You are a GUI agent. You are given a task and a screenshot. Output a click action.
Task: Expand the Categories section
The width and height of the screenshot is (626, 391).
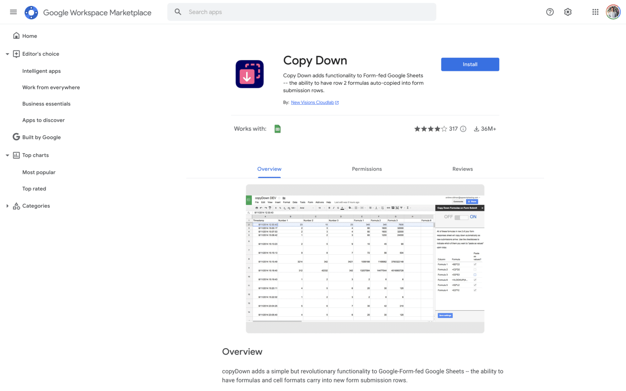pos(7,206)
